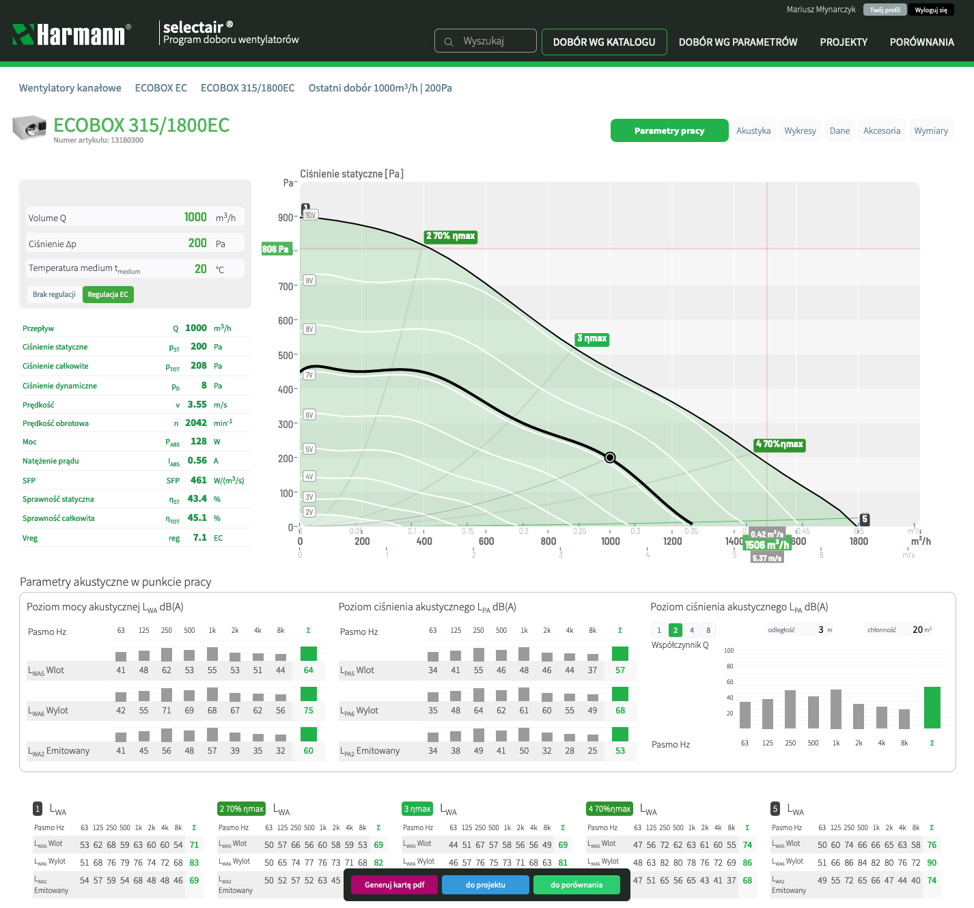Screen dimensions: 974x908
Task: Open the 'Parametry pracy' tab
Action: click(x=669, y=131)
